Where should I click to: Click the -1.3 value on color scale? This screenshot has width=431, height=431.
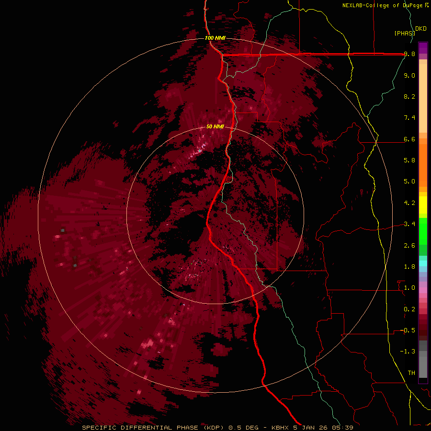[408, 352]
